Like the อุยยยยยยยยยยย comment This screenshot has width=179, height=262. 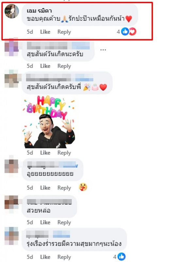coord(45,188)
